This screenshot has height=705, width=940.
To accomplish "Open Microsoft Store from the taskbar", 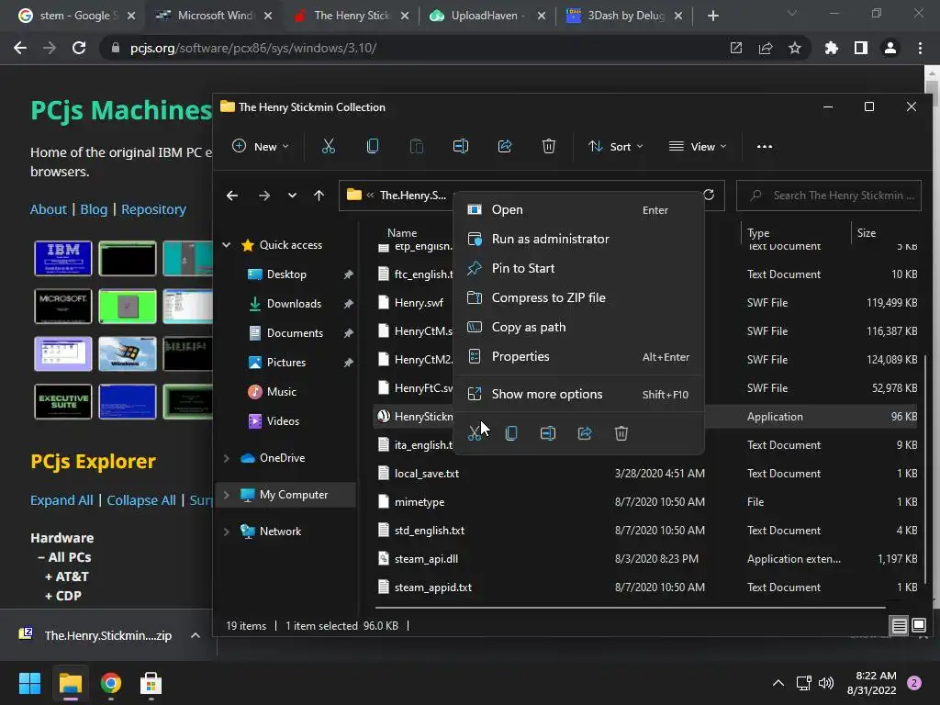I will coord(151,683).
